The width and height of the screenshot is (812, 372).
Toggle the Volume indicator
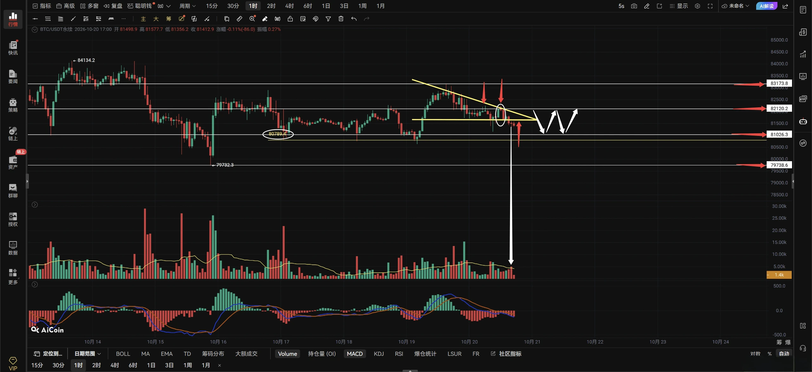pyautogui.click(x=288, y=354)
